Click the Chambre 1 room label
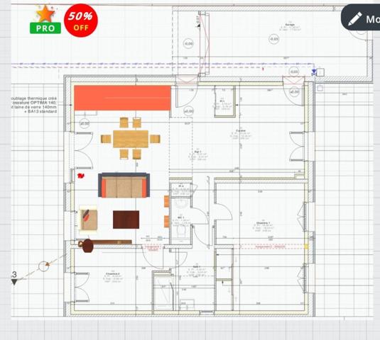The image size is (380, 340). 263,223
